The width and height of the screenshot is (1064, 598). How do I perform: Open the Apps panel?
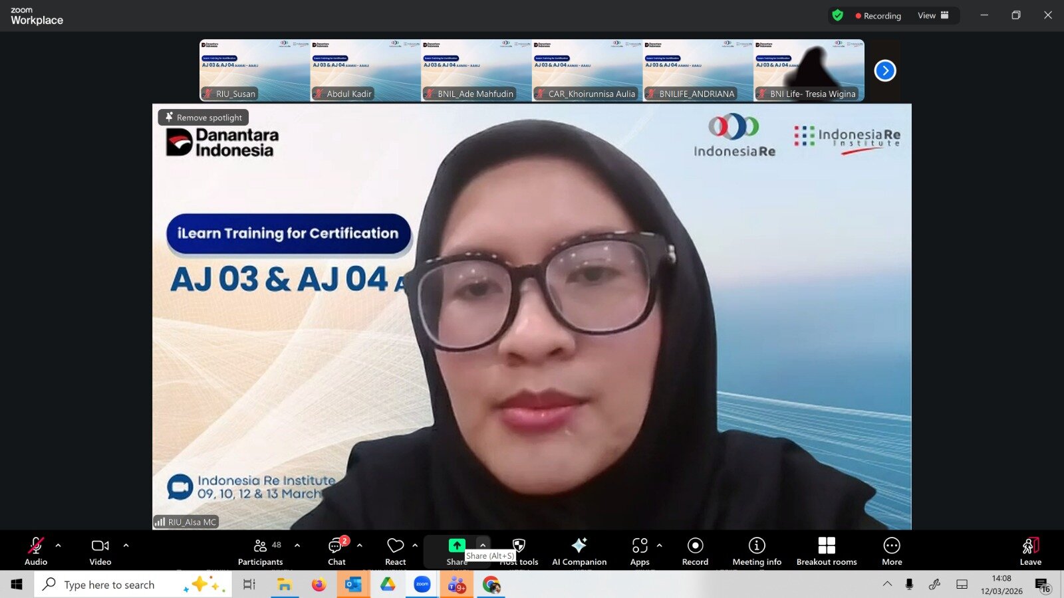pyautogui.click(x=640, y=551)
